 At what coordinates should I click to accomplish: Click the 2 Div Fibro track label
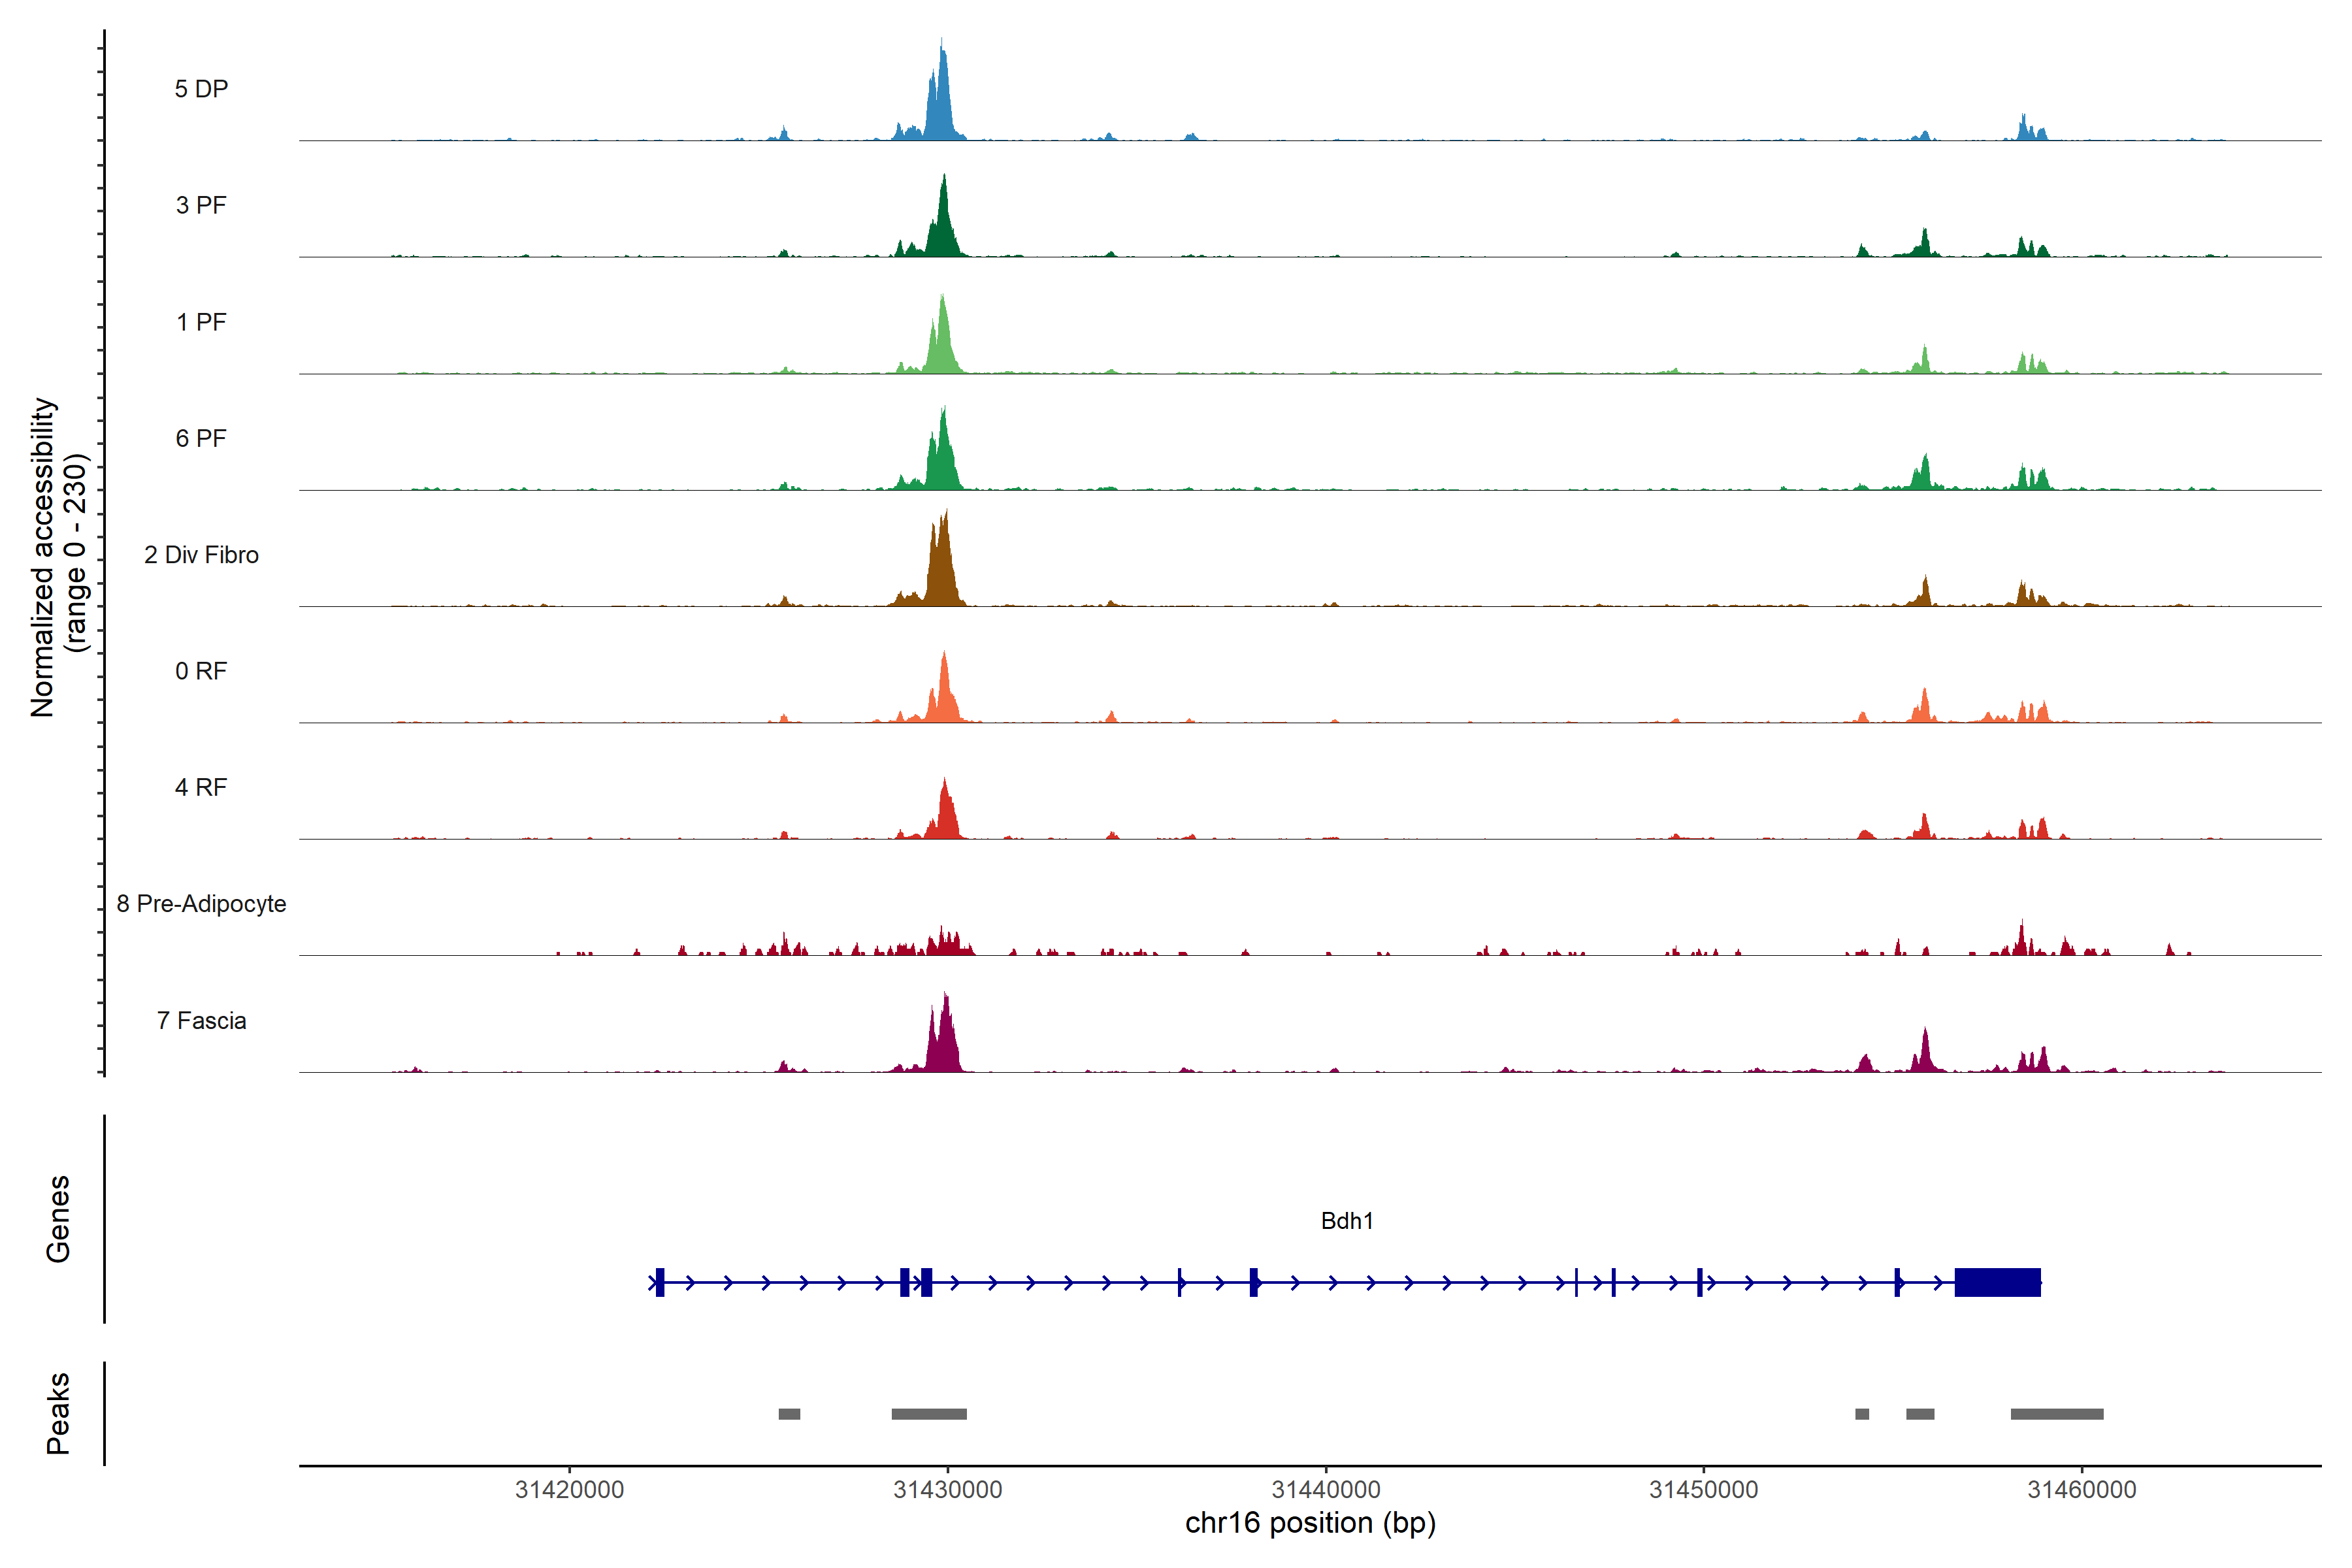[201, 555]
